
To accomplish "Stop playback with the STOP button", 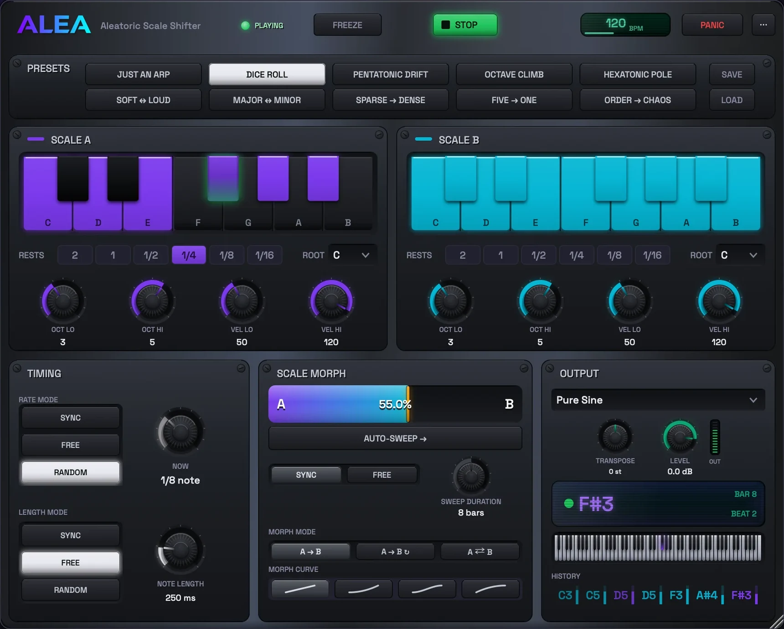I will 465,25.
